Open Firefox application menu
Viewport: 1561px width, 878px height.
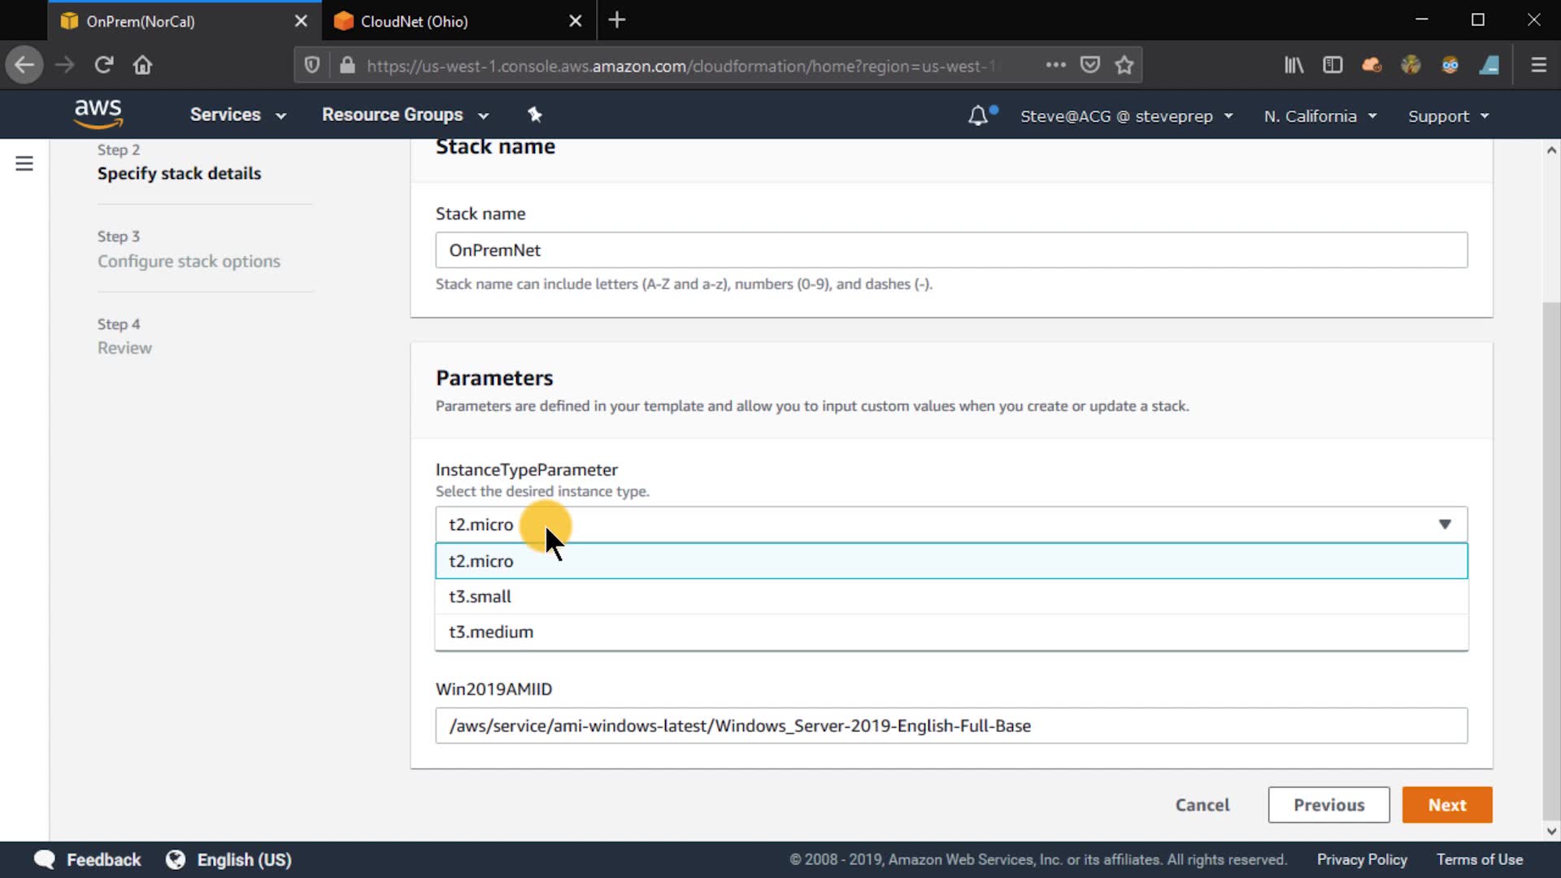click(1538, 65)
